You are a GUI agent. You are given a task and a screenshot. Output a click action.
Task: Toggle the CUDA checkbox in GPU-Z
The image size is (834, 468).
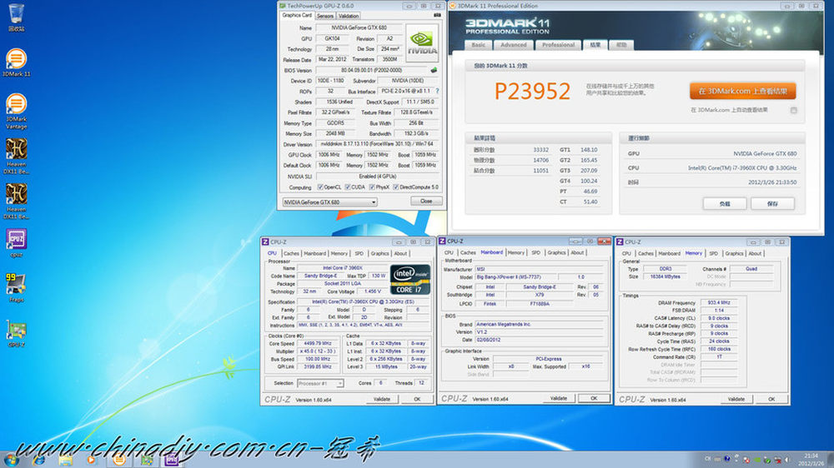click(347, 187)
